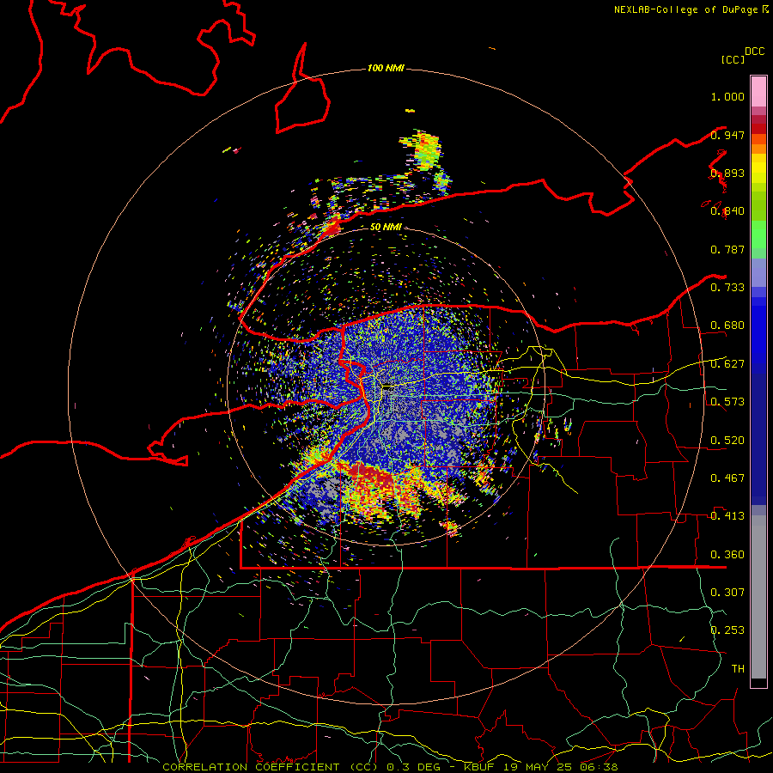The image size is (773, 773).
Task: Click the KBUF station identifier in the caption
Action: coord(479,767)
